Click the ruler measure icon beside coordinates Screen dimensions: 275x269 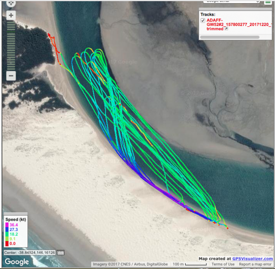pyautogui.click(x=60, y=253)
